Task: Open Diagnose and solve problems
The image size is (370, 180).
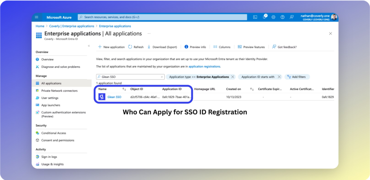Action: (x=61, y=67)
